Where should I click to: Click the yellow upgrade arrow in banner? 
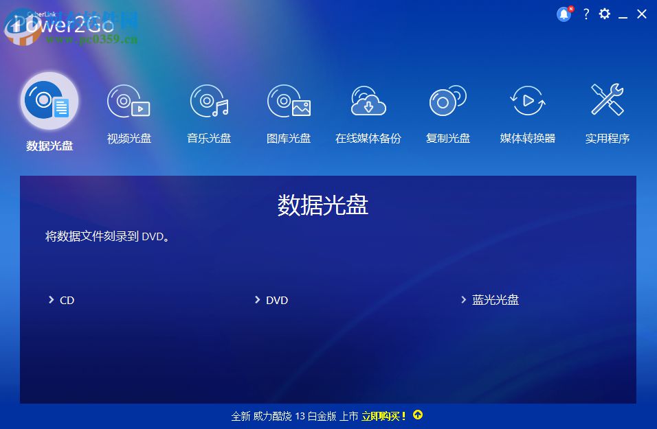pos(417,416)
